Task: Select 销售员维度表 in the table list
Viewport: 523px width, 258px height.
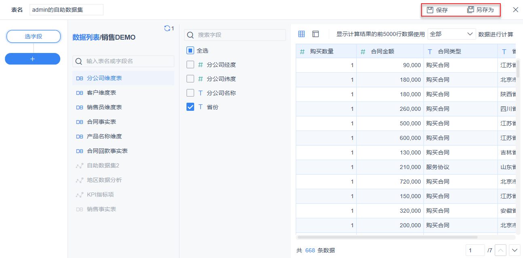Action: click(104, 107)
